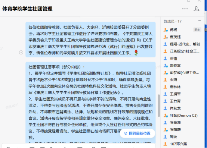Open the group members panel ellipsis menu

click(200, 21)
